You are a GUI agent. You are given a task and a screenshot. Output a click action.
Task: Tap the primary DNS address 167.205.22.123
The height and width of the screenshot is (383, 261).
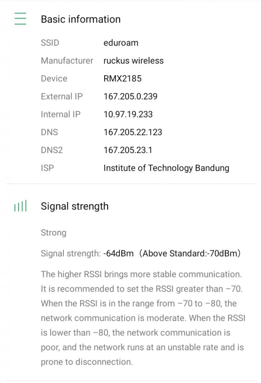pos(133,132)
